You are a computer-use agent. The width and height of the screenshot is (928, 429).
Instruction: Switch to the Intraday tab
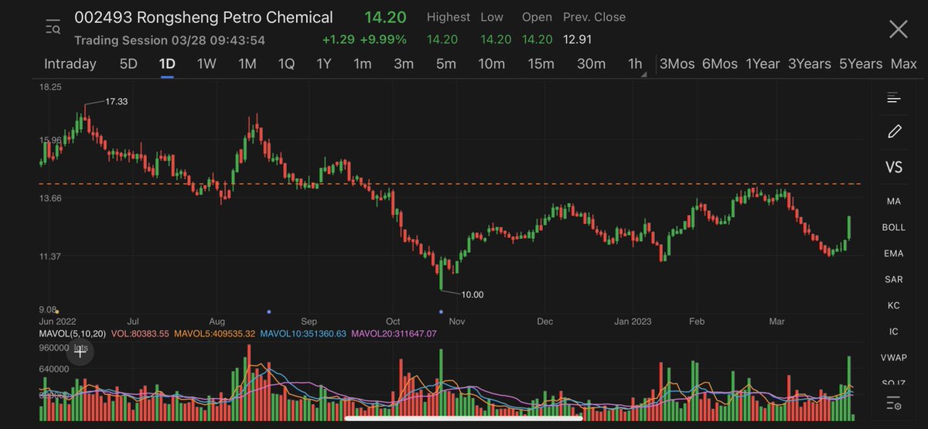click(x=70, y=63)
